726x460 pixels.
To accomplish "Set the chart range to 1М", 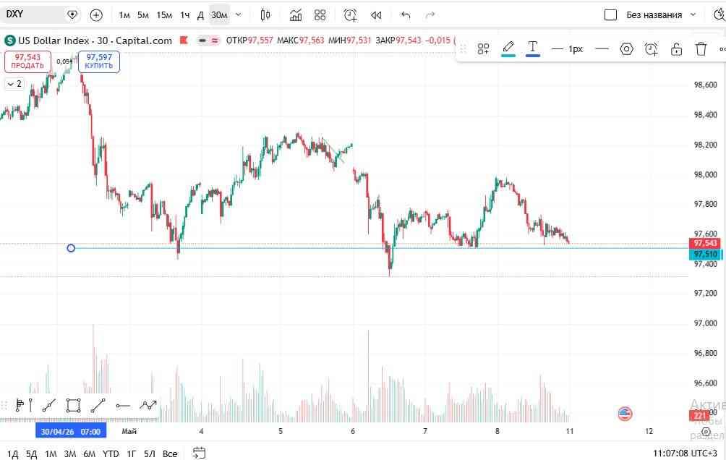I will [x=51, y=453].
